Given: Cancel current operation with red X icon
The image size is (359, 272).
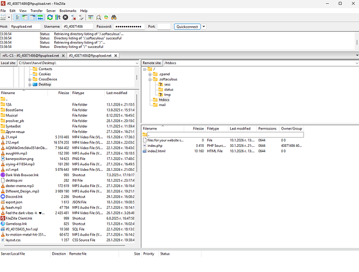Looking at the screenshot, I should click(65, 17).
